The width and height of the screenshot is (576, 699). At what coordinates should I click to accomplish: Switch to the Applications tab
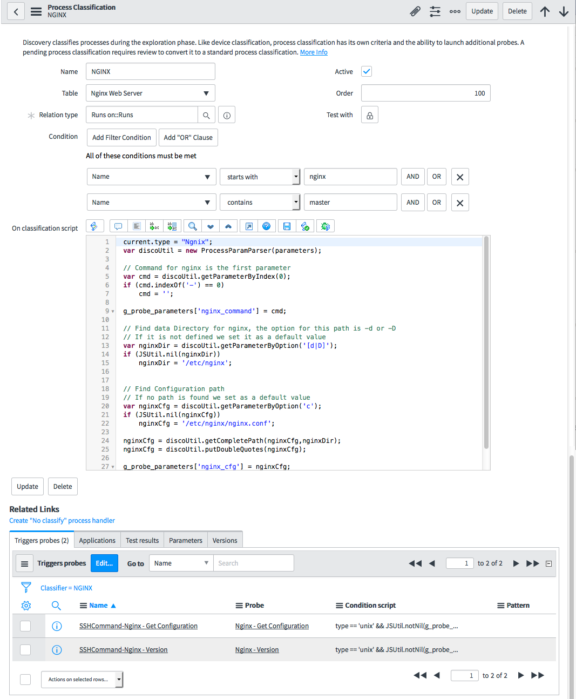(x=97, y=540)
